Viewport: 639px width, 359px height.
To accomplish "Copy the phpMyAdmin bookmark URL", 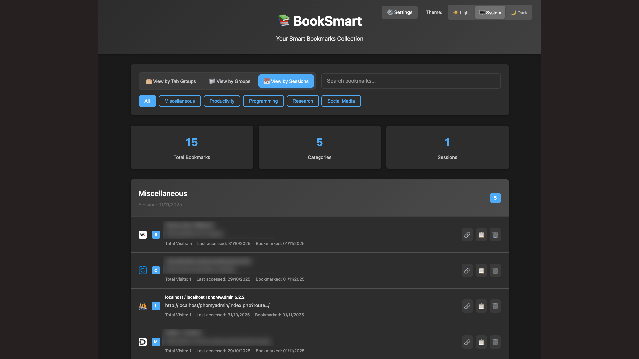I will (481, 306).
